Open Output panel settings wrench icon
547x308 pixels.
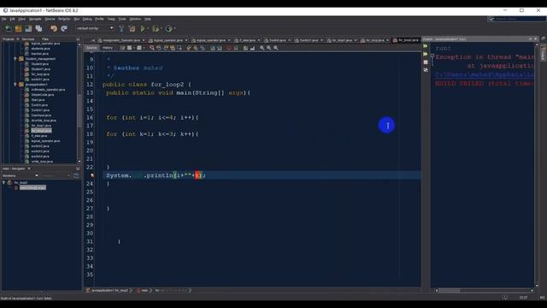[426, 70]
